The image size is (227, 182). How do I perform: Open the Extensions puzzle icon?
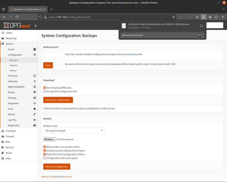216,17
